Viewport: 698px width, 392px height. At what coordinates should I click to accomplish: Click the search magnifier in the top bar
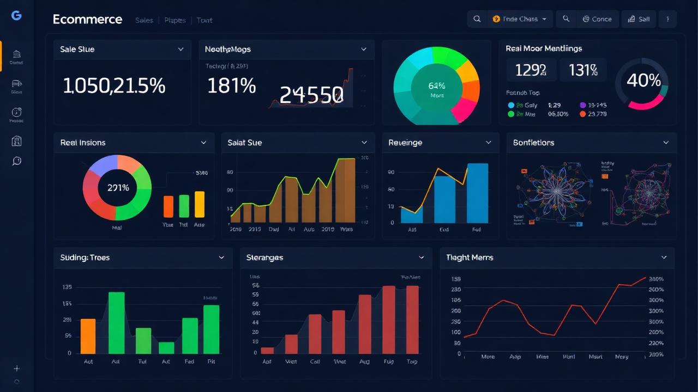[x=477, y=19]
